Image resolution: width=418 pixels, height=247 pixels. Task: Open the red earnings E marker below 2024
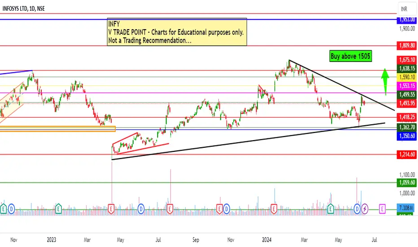(x=274, y=209)
